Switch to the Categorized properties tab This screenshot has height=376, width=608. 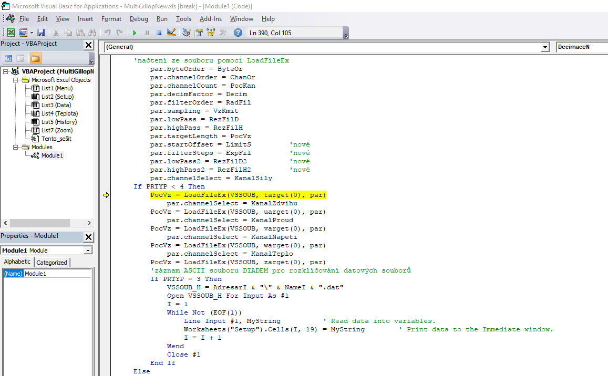click(x=51, y=263)
